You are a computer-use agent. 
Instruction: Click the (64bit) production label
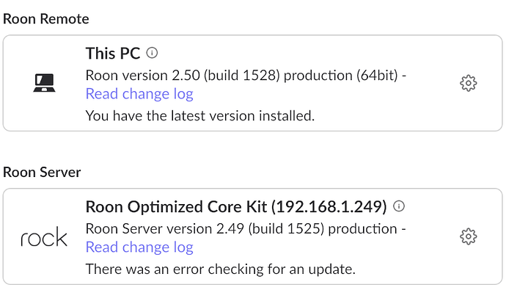tap(341, 76)
